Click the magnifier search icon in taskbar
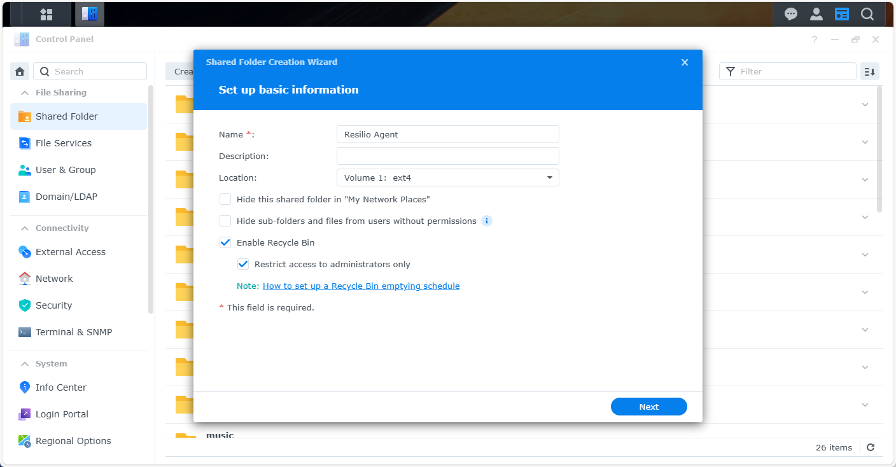The height and width of the screenshot is (467, 896). coord(867,14)
